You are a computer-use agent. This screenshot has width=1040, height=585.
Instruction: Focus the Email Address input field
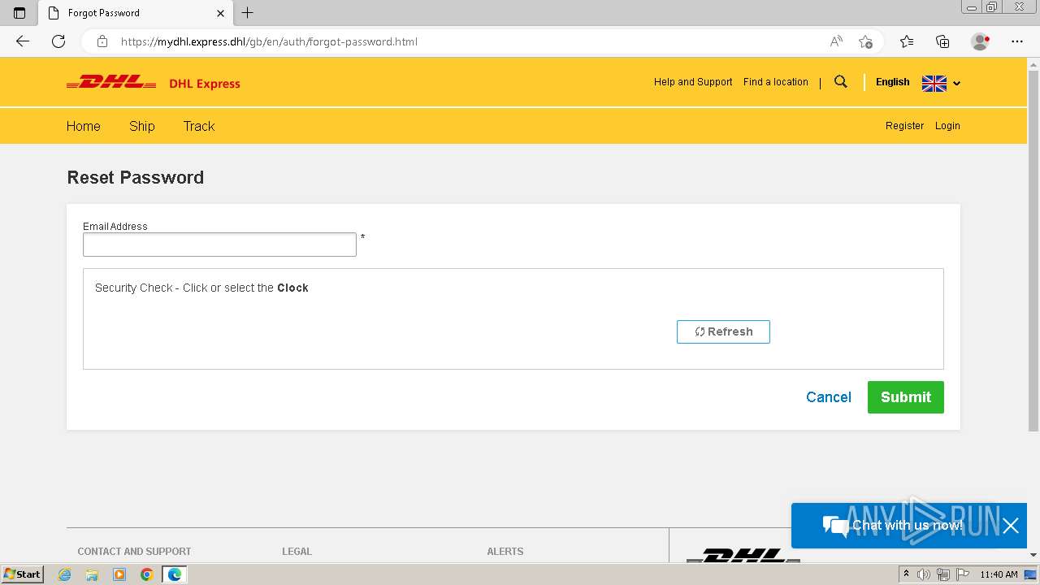point(219,245)
